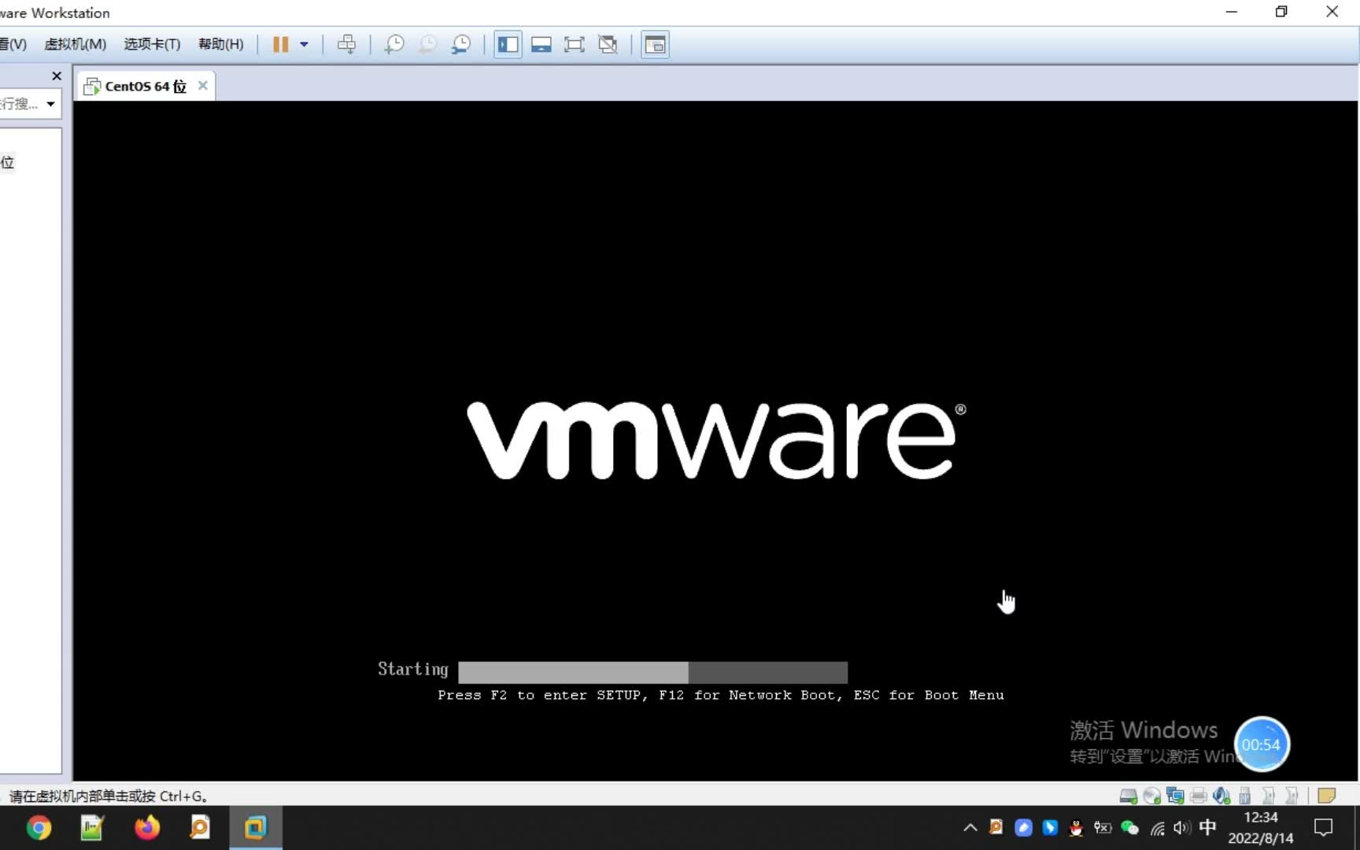
Task: Open Firefox from the taskbar
Action: [x=146, y=828]
